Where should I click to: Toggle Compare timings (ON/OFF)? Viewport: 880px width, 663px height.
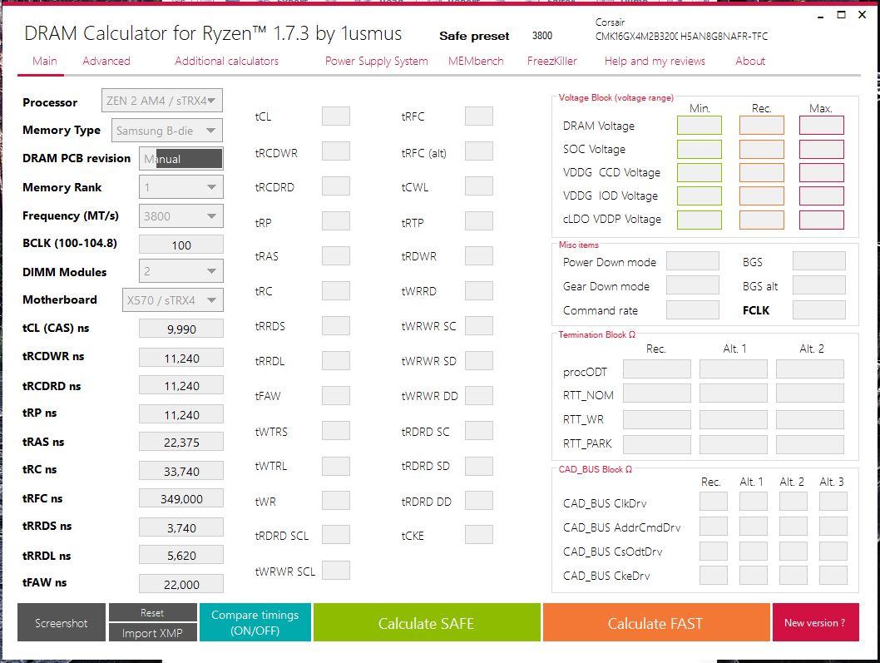click(x=255, y=622)
